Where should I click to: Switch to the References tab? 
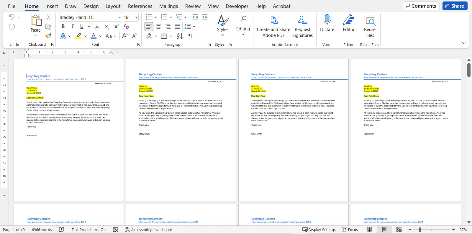tap(140, 6)
